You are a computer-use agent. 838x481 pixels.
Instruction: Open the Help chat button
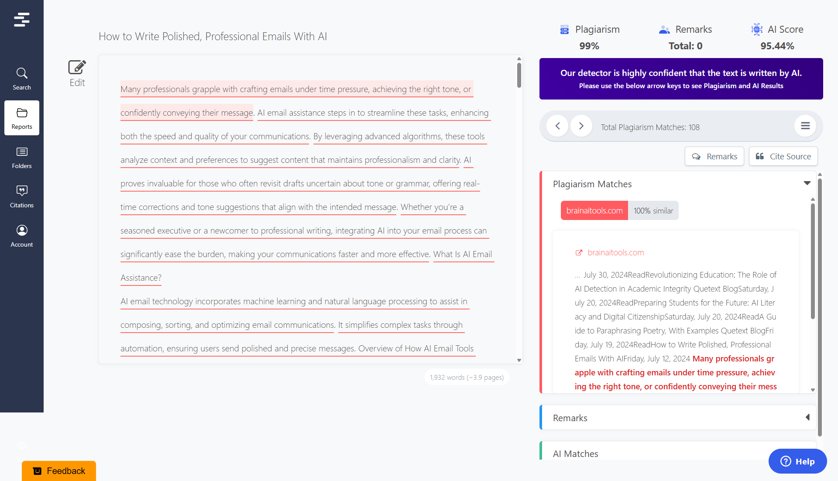[x=797, y=461]
